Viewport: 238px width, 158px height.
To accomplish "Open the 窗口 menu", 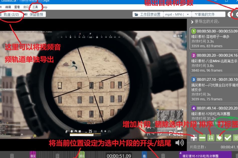I will click(x=26, y=7).
